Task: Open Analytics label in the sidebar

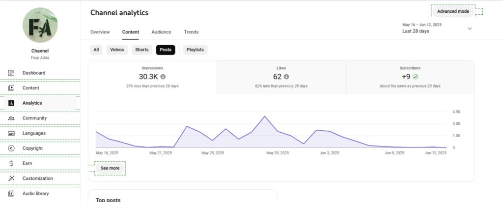Action: coord(32,103)
